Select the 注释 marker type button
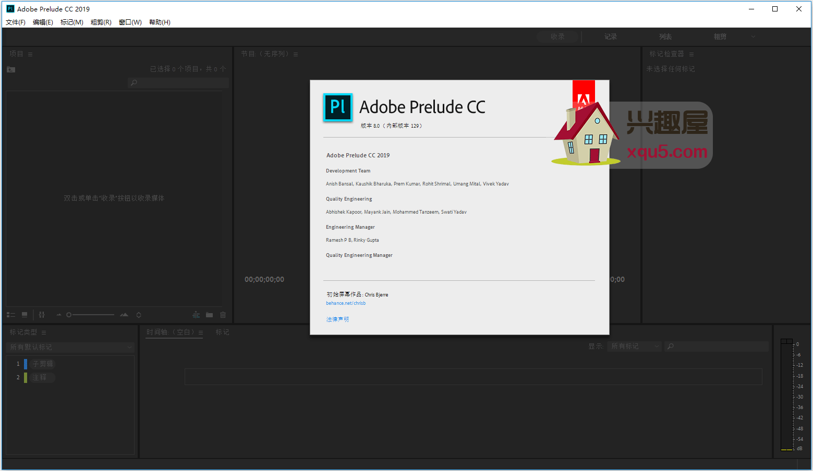The height and width of the screenshot is (471, 813). tap(43, 377)
